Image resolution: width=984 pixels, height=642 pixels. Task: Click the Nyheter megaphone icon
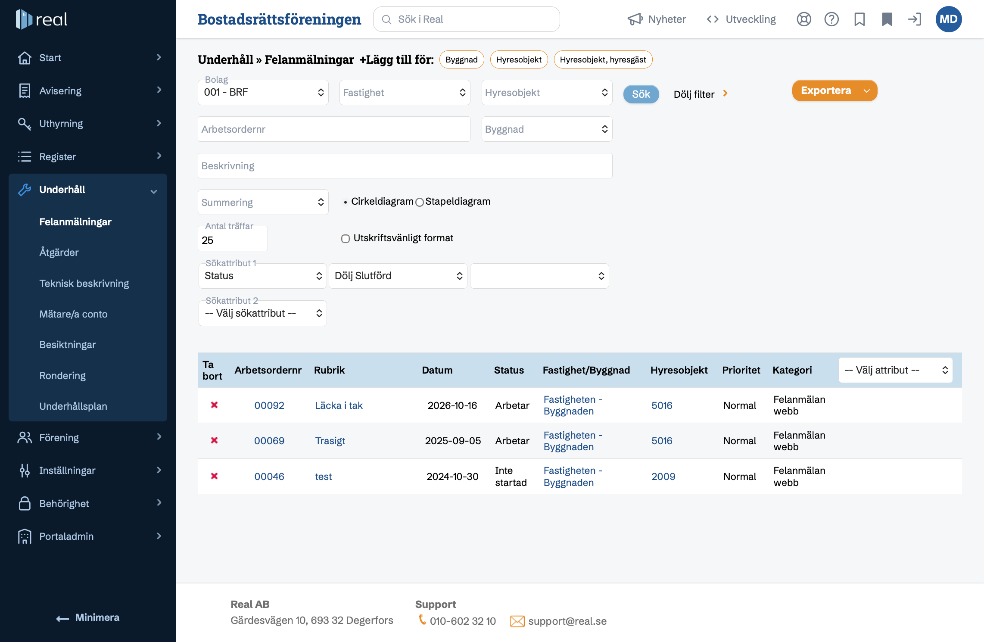[x=635, y=19]
